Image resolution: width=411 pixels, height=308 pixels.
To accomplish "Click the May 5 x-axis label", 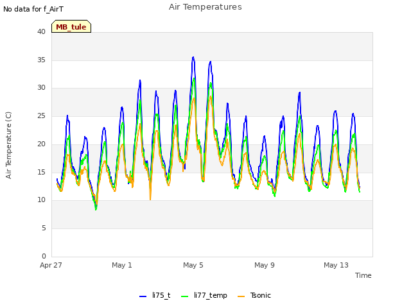I will click(193, 265).
